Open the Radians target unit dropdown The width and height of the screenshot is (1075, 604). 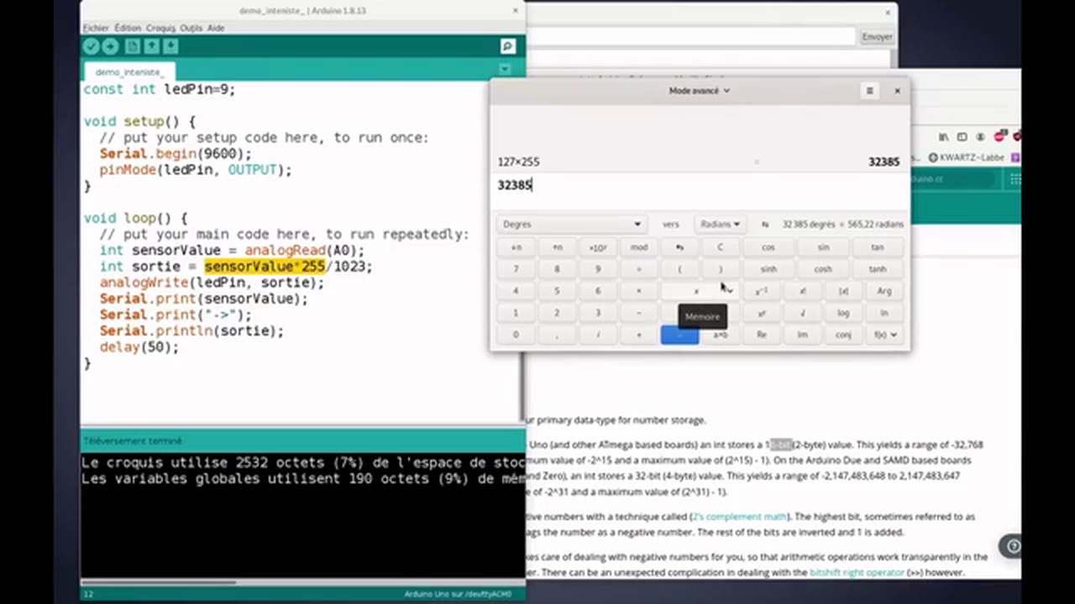pos(718,224)
